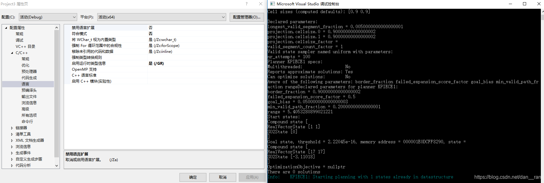
Task: Click the 是 (/GR) value cell
Action: click(206, 64)
